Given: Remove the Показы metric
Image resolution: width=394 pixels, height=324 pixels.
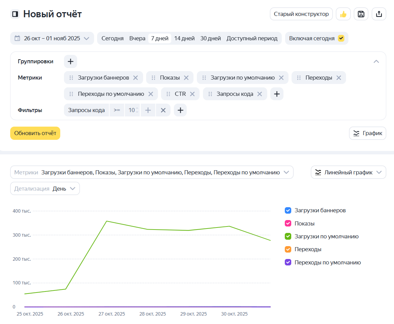Looking at the screenshot, I should (186, 78).
